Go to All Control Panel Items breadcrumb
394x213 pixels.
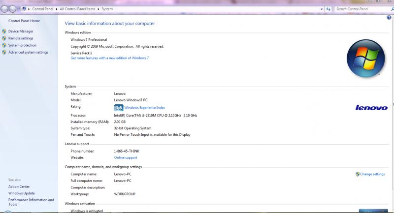pyautogui.click(x=77, y=9)
